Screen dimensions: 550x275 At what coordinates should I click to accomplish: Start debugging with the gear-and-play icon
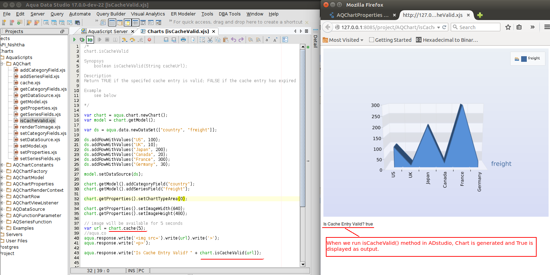pyautogui.click(x=82, y=40)
